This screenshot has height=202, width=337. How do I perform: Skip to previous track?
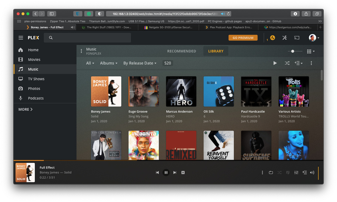(x=157, y=173)
